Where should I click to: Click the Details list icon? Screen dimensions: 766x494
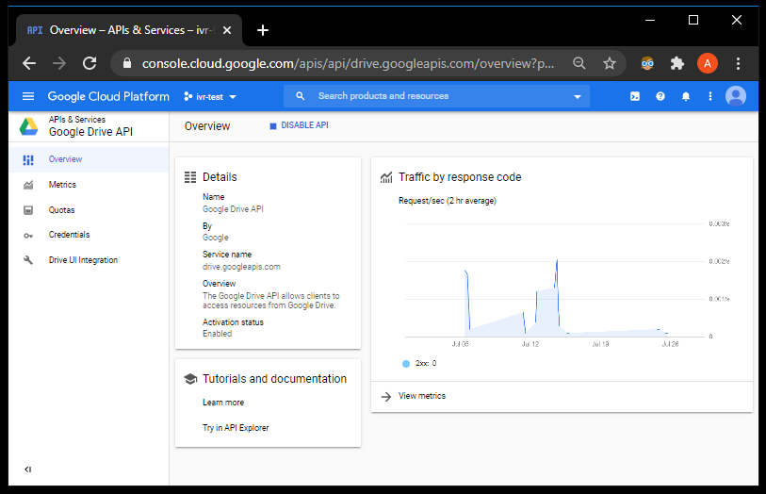[190, 177]
